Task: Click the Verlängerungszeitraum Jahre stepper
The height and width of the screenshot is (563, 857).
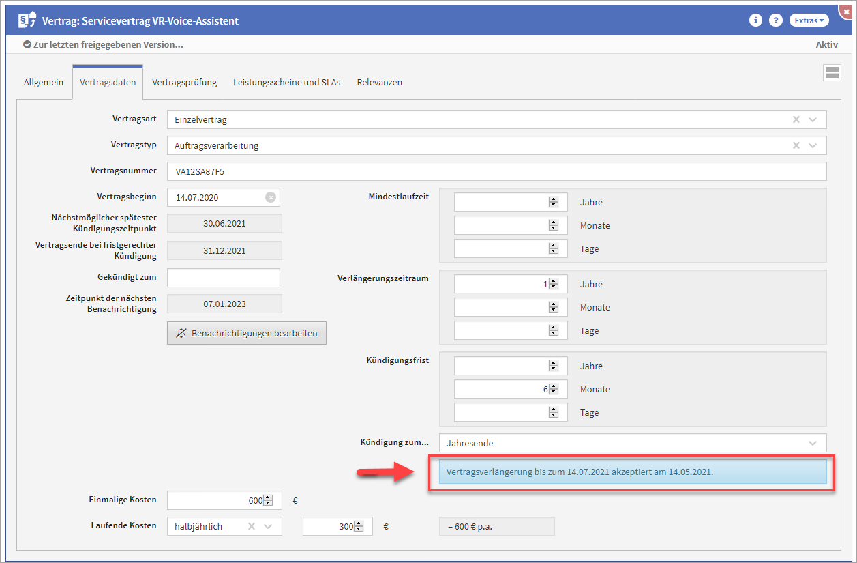Action: click(554, 284)
